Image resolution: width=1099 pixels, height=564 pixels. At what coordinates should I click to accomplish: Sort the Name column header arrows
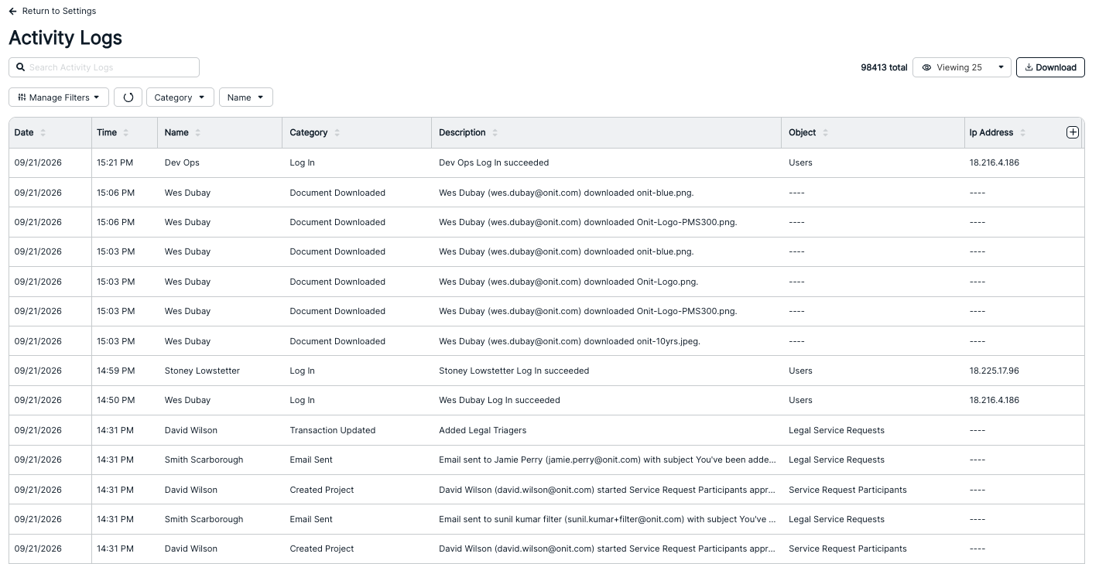click(198, 133)
